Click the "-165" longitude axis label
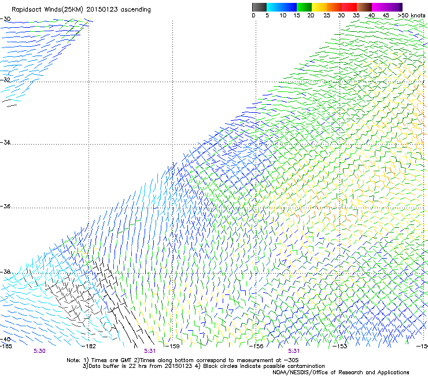 (x=6, y=346)
